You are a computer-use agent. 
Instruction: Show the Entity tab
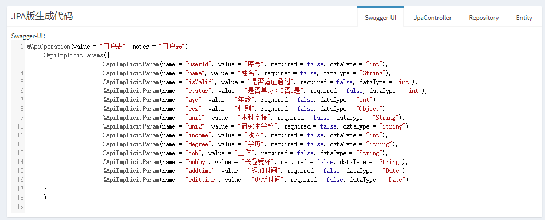pyautogui.click(x=524, y=17)
